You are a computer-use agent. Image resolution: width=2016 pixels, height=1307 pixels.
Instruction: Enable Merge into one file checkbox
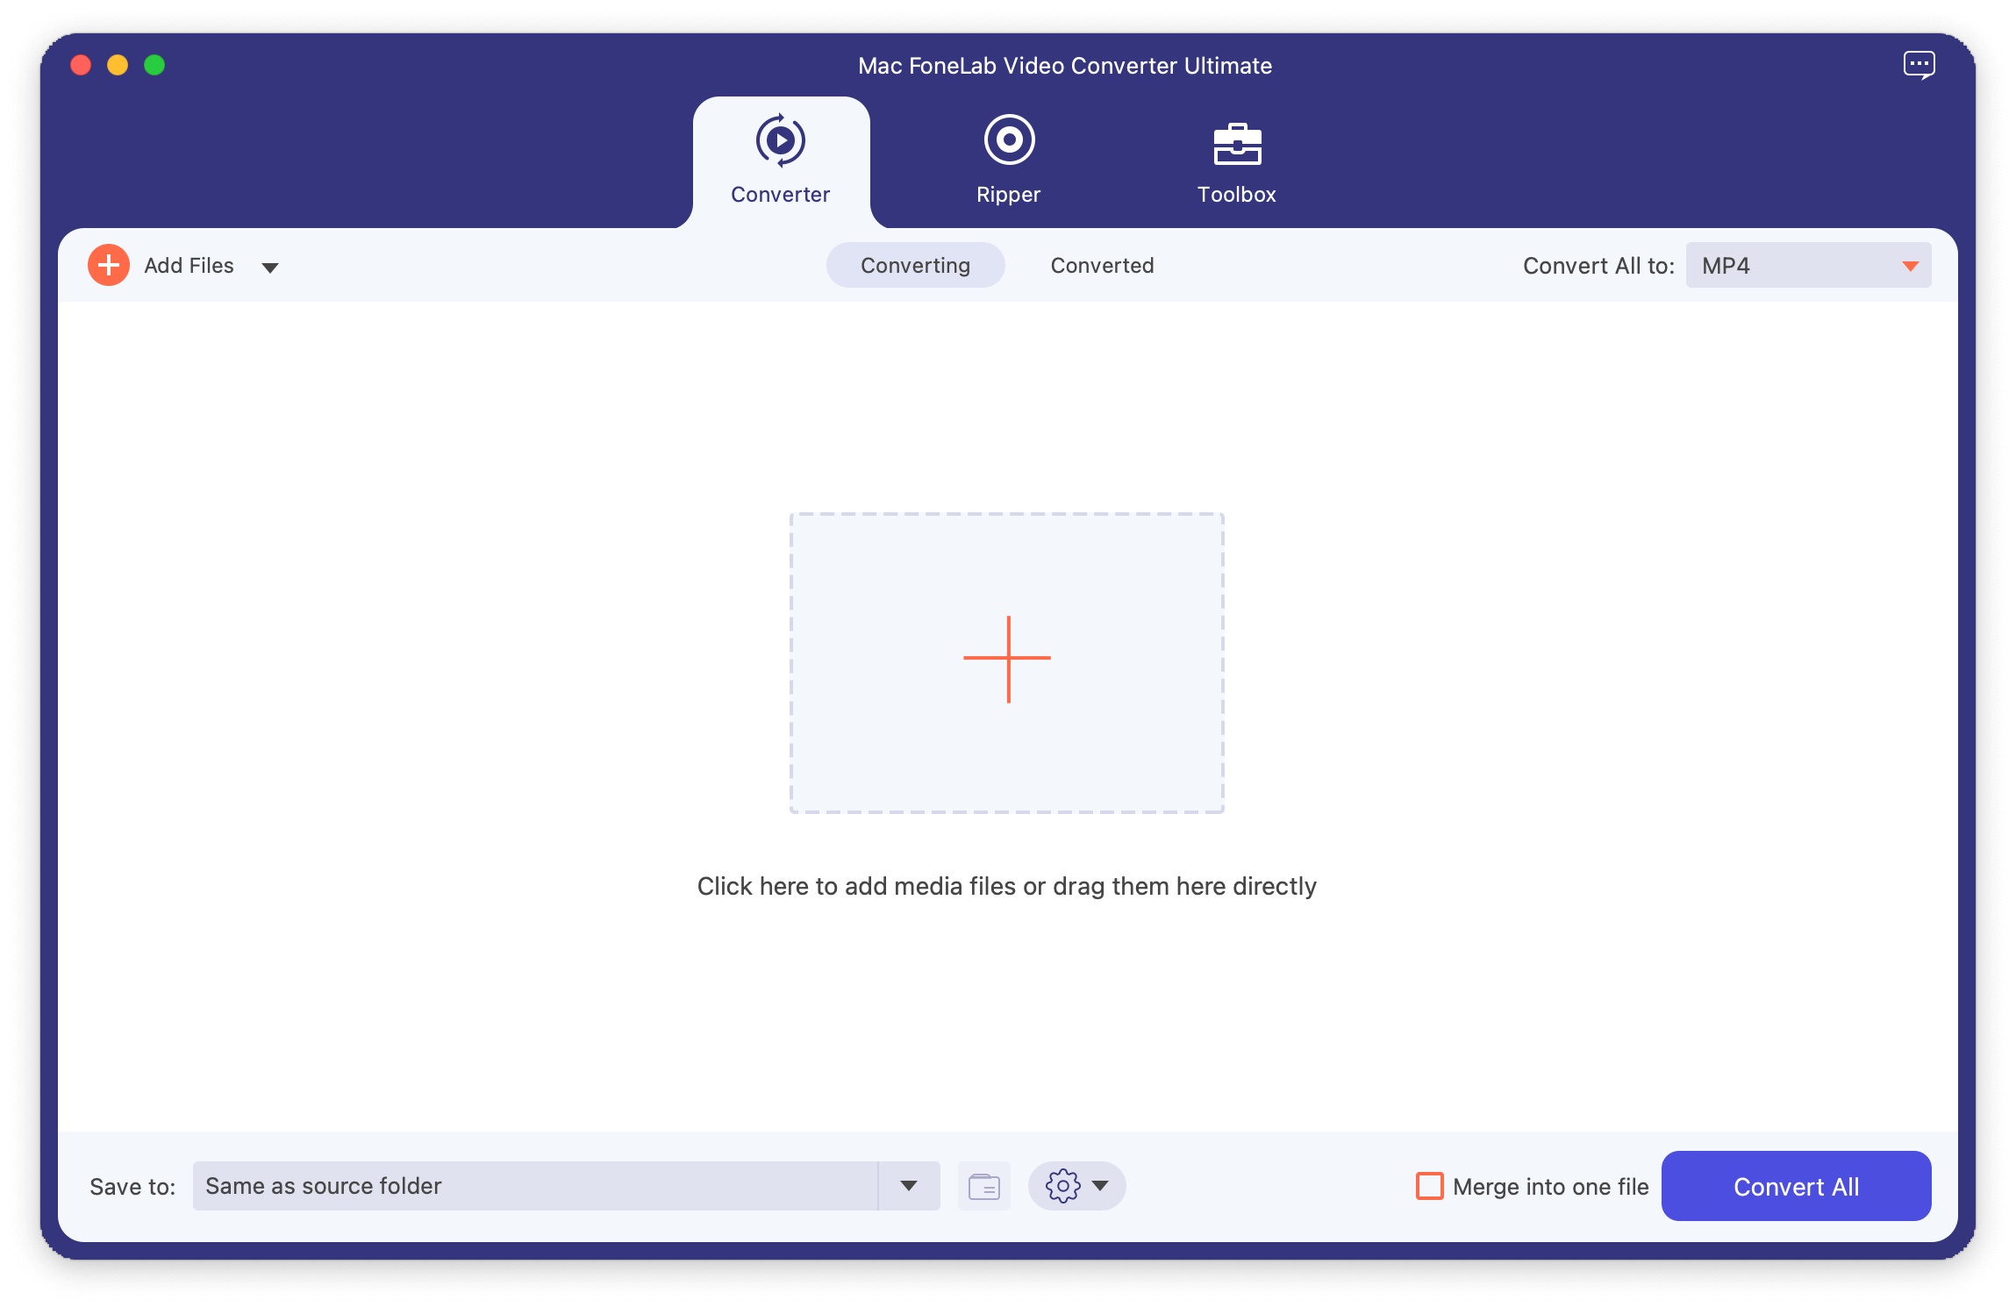pyautogui.click(x=1430, y=1186)
